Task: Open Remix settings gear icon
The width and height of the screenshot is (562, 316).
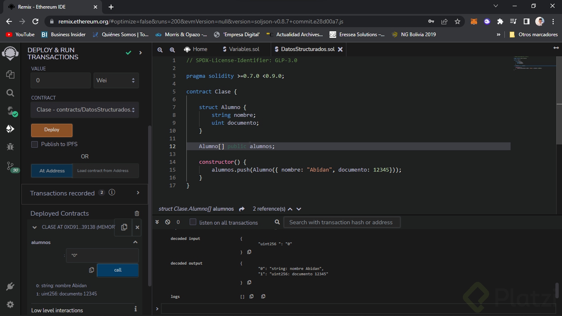Action: point(10,304)
